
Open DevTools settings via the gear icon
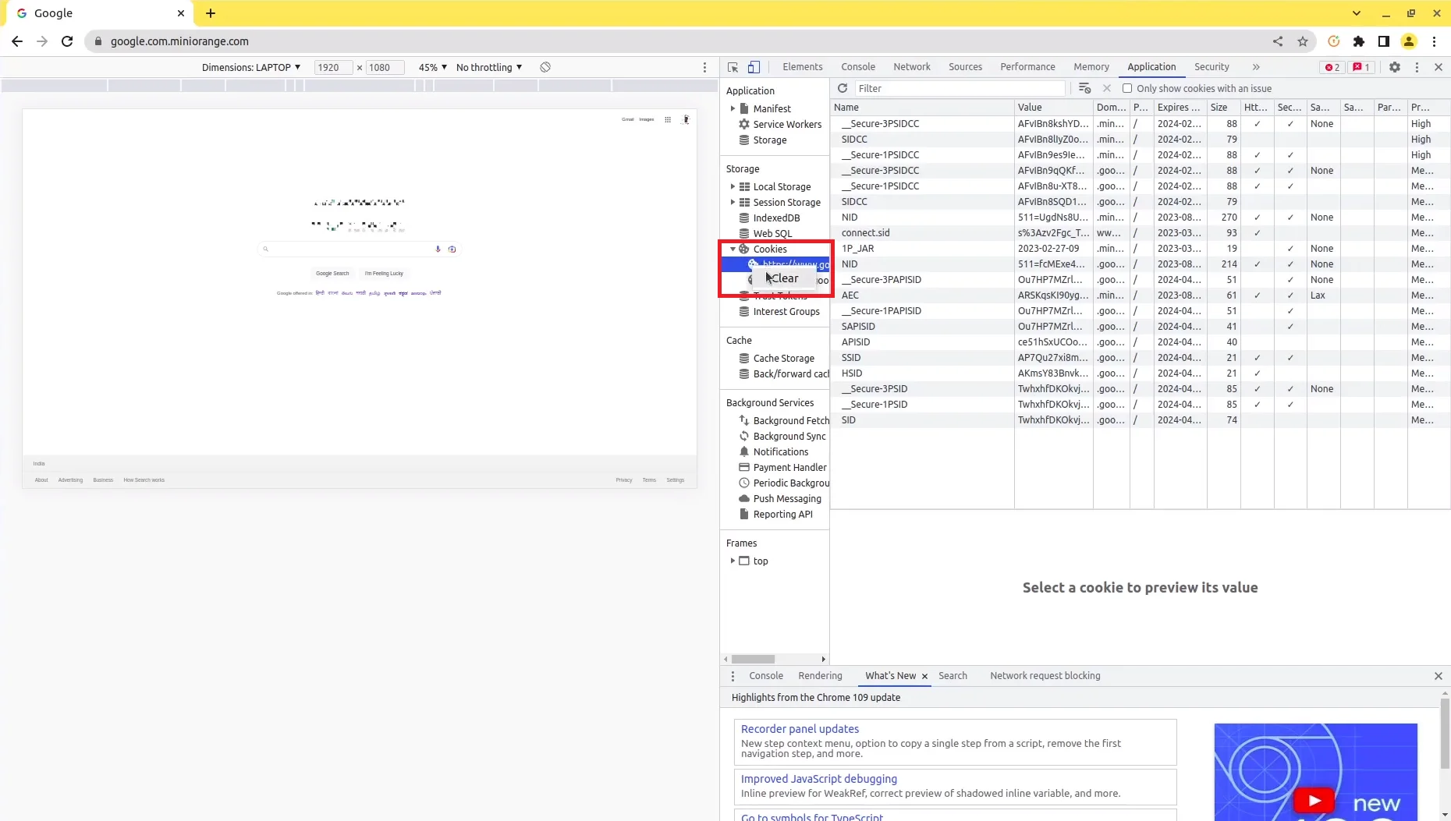1396,67
